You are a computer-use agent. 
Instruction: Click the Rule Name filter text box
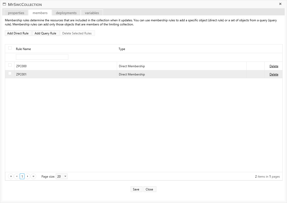coord(42,57)
